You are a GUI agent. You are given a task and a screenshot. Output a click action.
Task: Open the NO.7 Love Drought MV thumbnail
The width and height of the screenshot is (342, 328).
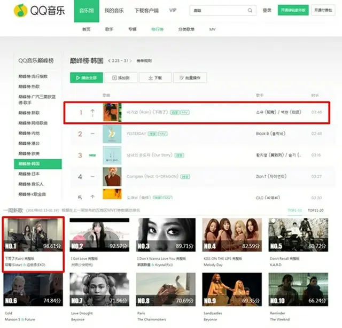[x=99, y=290]
